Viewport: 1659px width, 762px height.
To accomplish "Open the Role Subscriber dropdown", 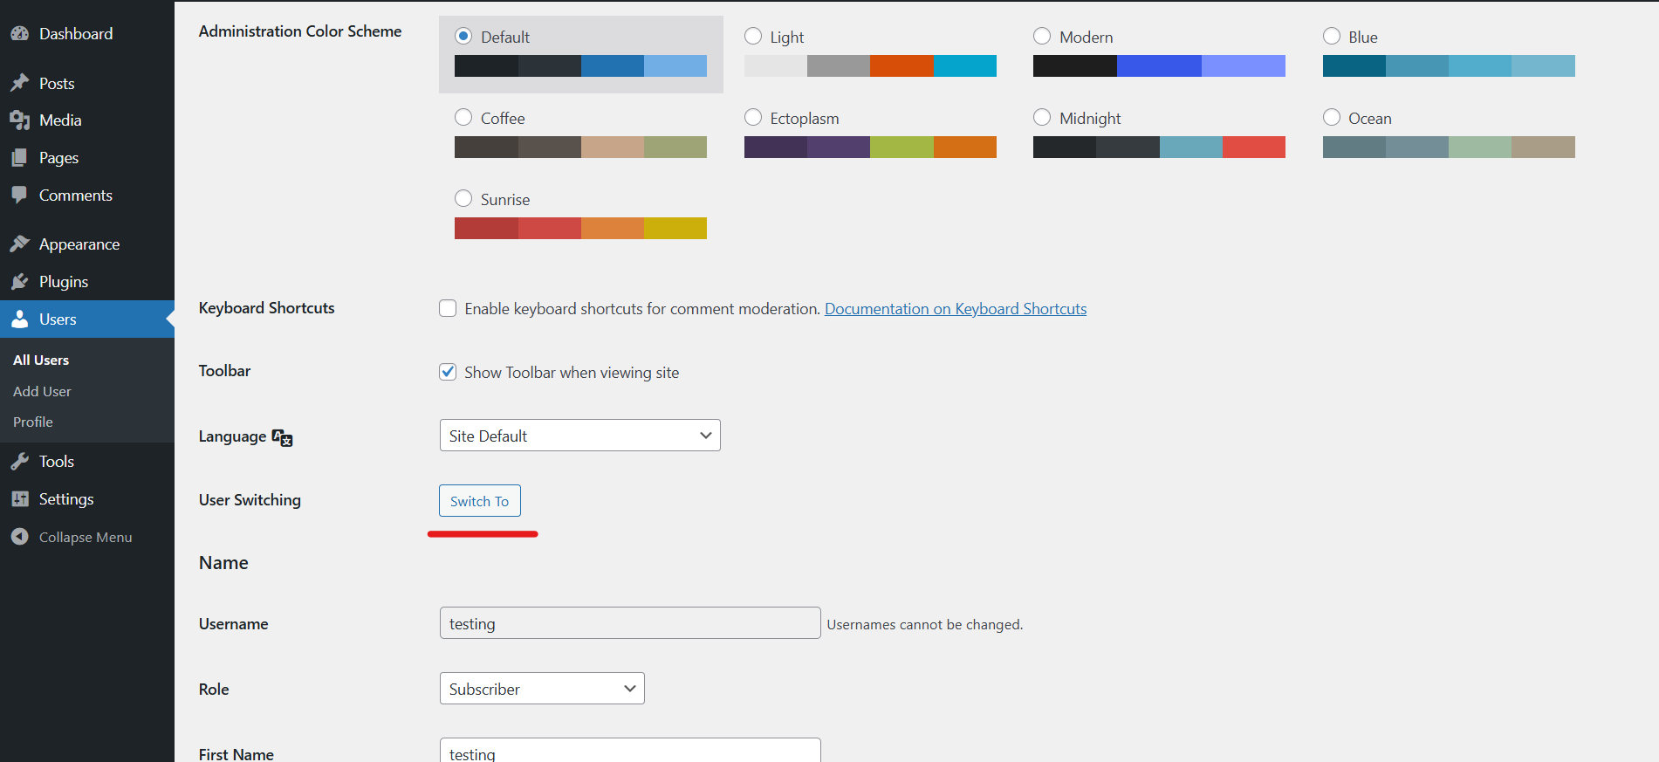I will click(542, 689).
